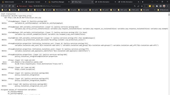Click the yellow square extension icon

150,6
